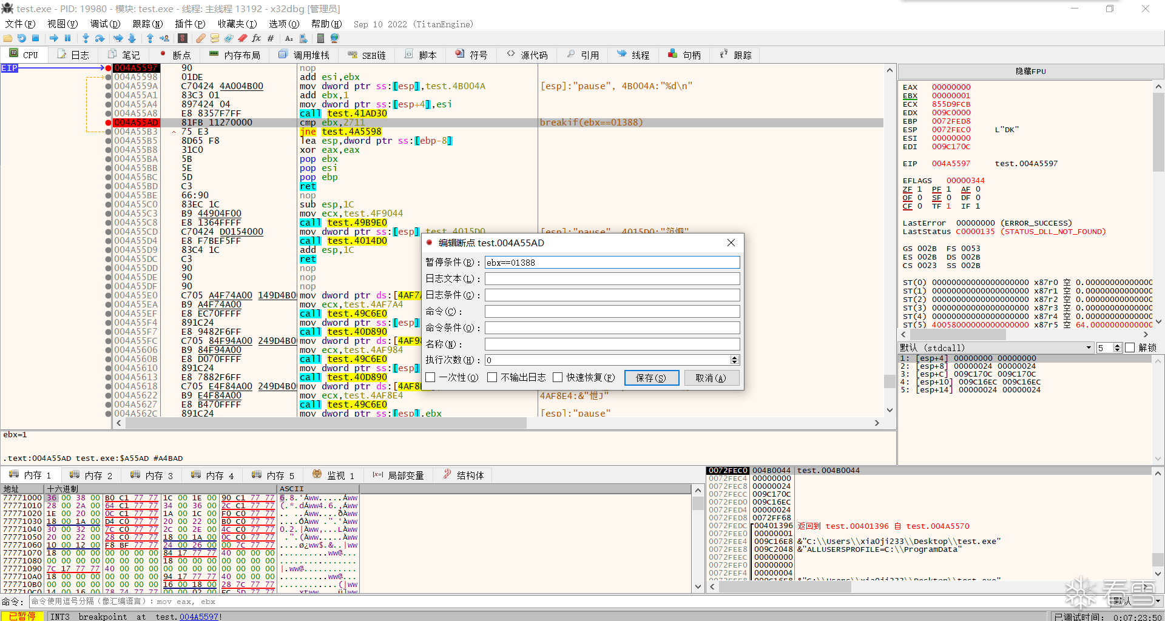Switch to the 断点 tab
The image size is (1165, 621).
click(x=175, y=55)
